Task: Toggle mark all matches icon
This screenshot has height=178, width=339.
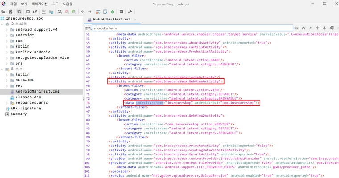Action: tap(331, 28)
